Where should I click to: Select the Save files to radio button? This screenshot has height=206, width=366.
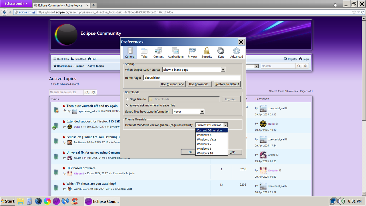[127, 99]
